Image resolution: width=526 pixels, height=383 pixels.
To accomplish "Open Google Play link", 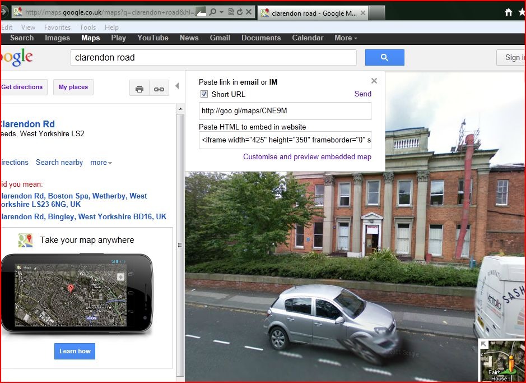I will [x=118, y=38].
